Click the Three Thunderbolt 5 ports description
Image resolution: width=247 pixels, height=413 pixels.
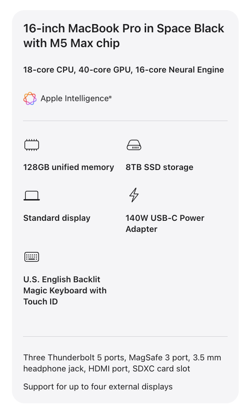(122, 363)
